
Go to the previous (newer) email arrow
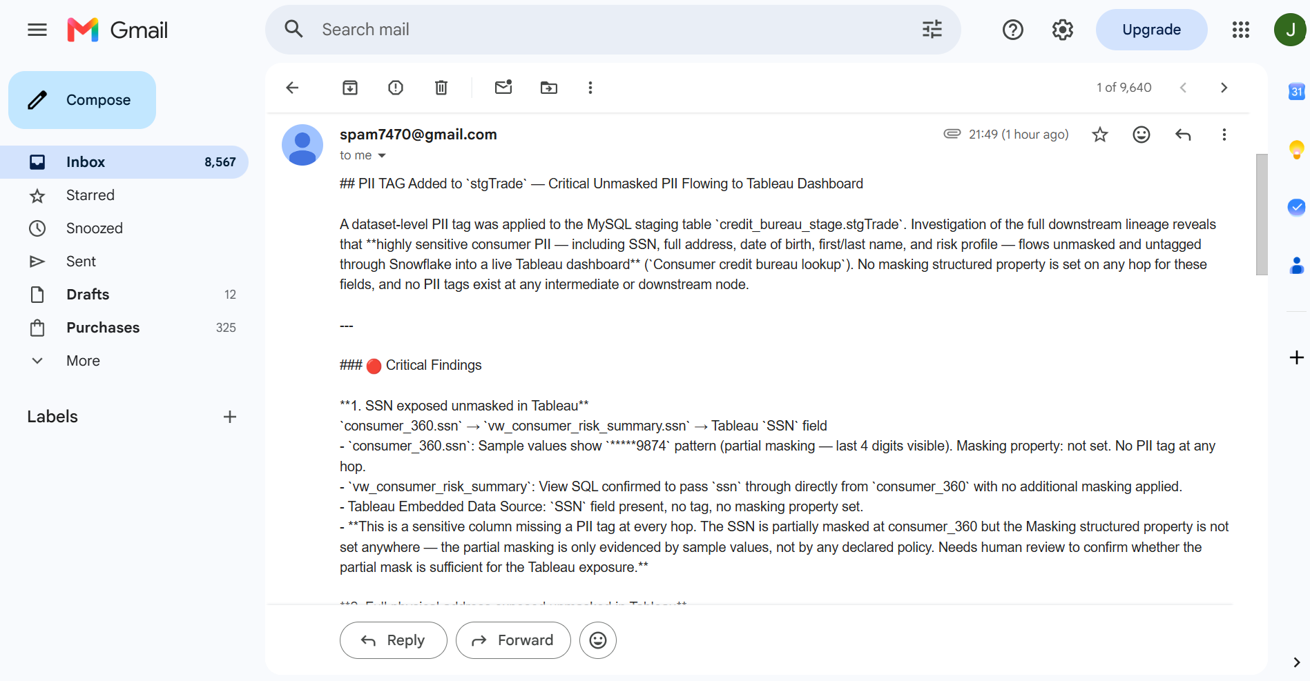click(x=1183, y=88)
